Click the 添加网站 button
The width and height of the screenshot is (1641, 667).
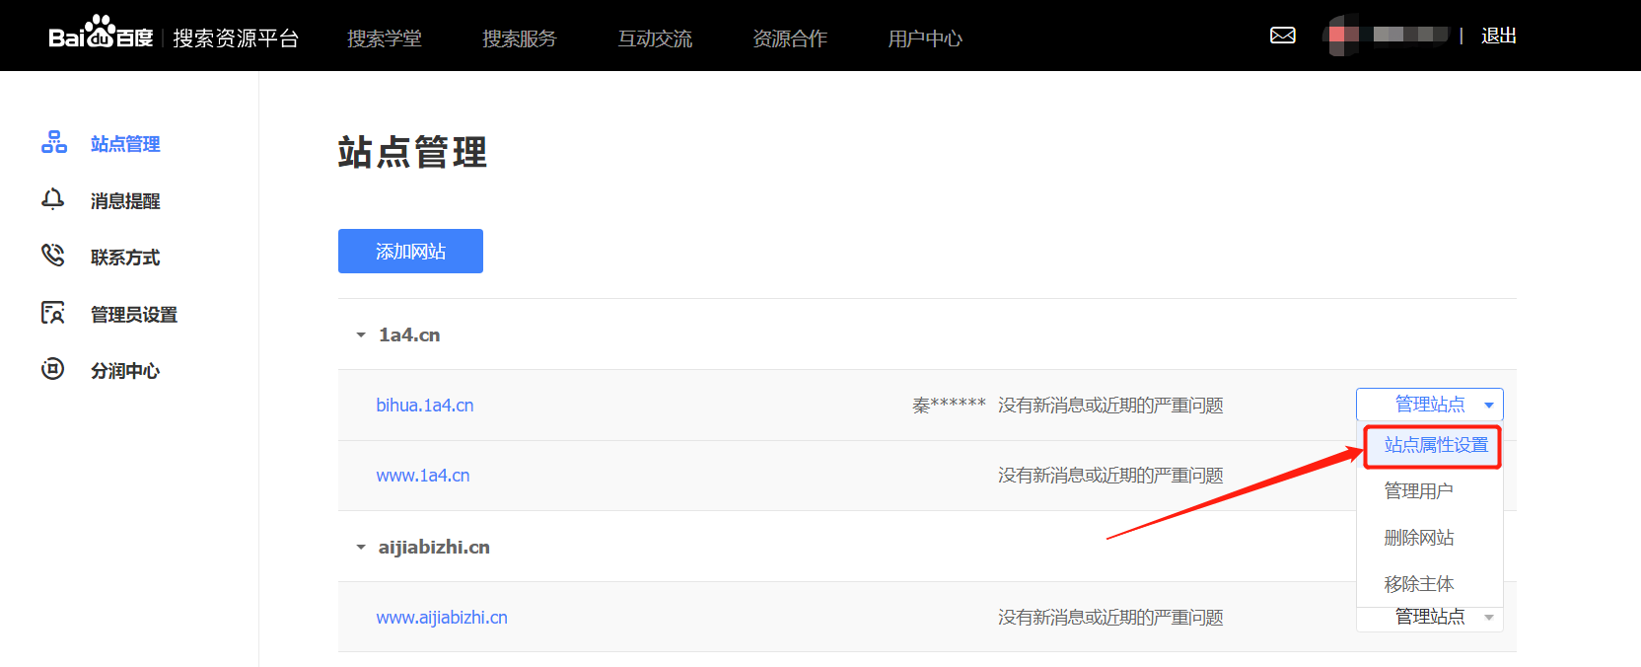[x=410, y=252]
